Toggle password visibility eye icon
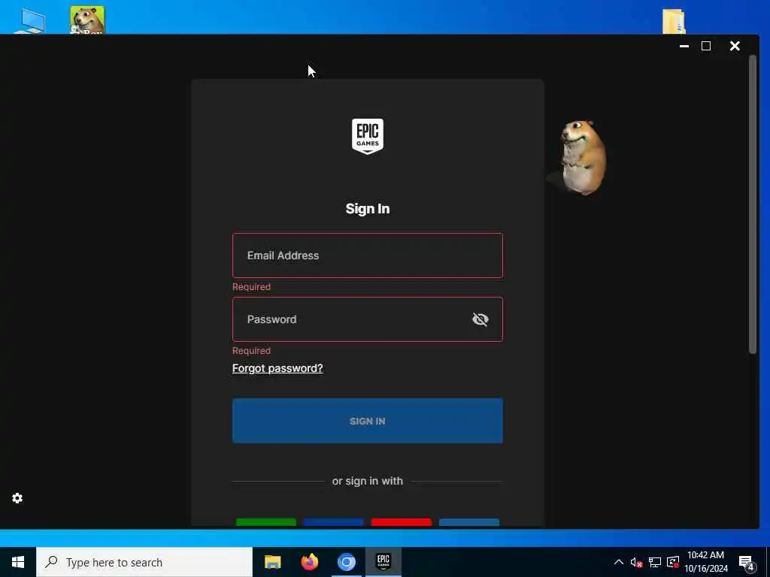770x577 pixels. pyautogui.click(x=480, y=319)
